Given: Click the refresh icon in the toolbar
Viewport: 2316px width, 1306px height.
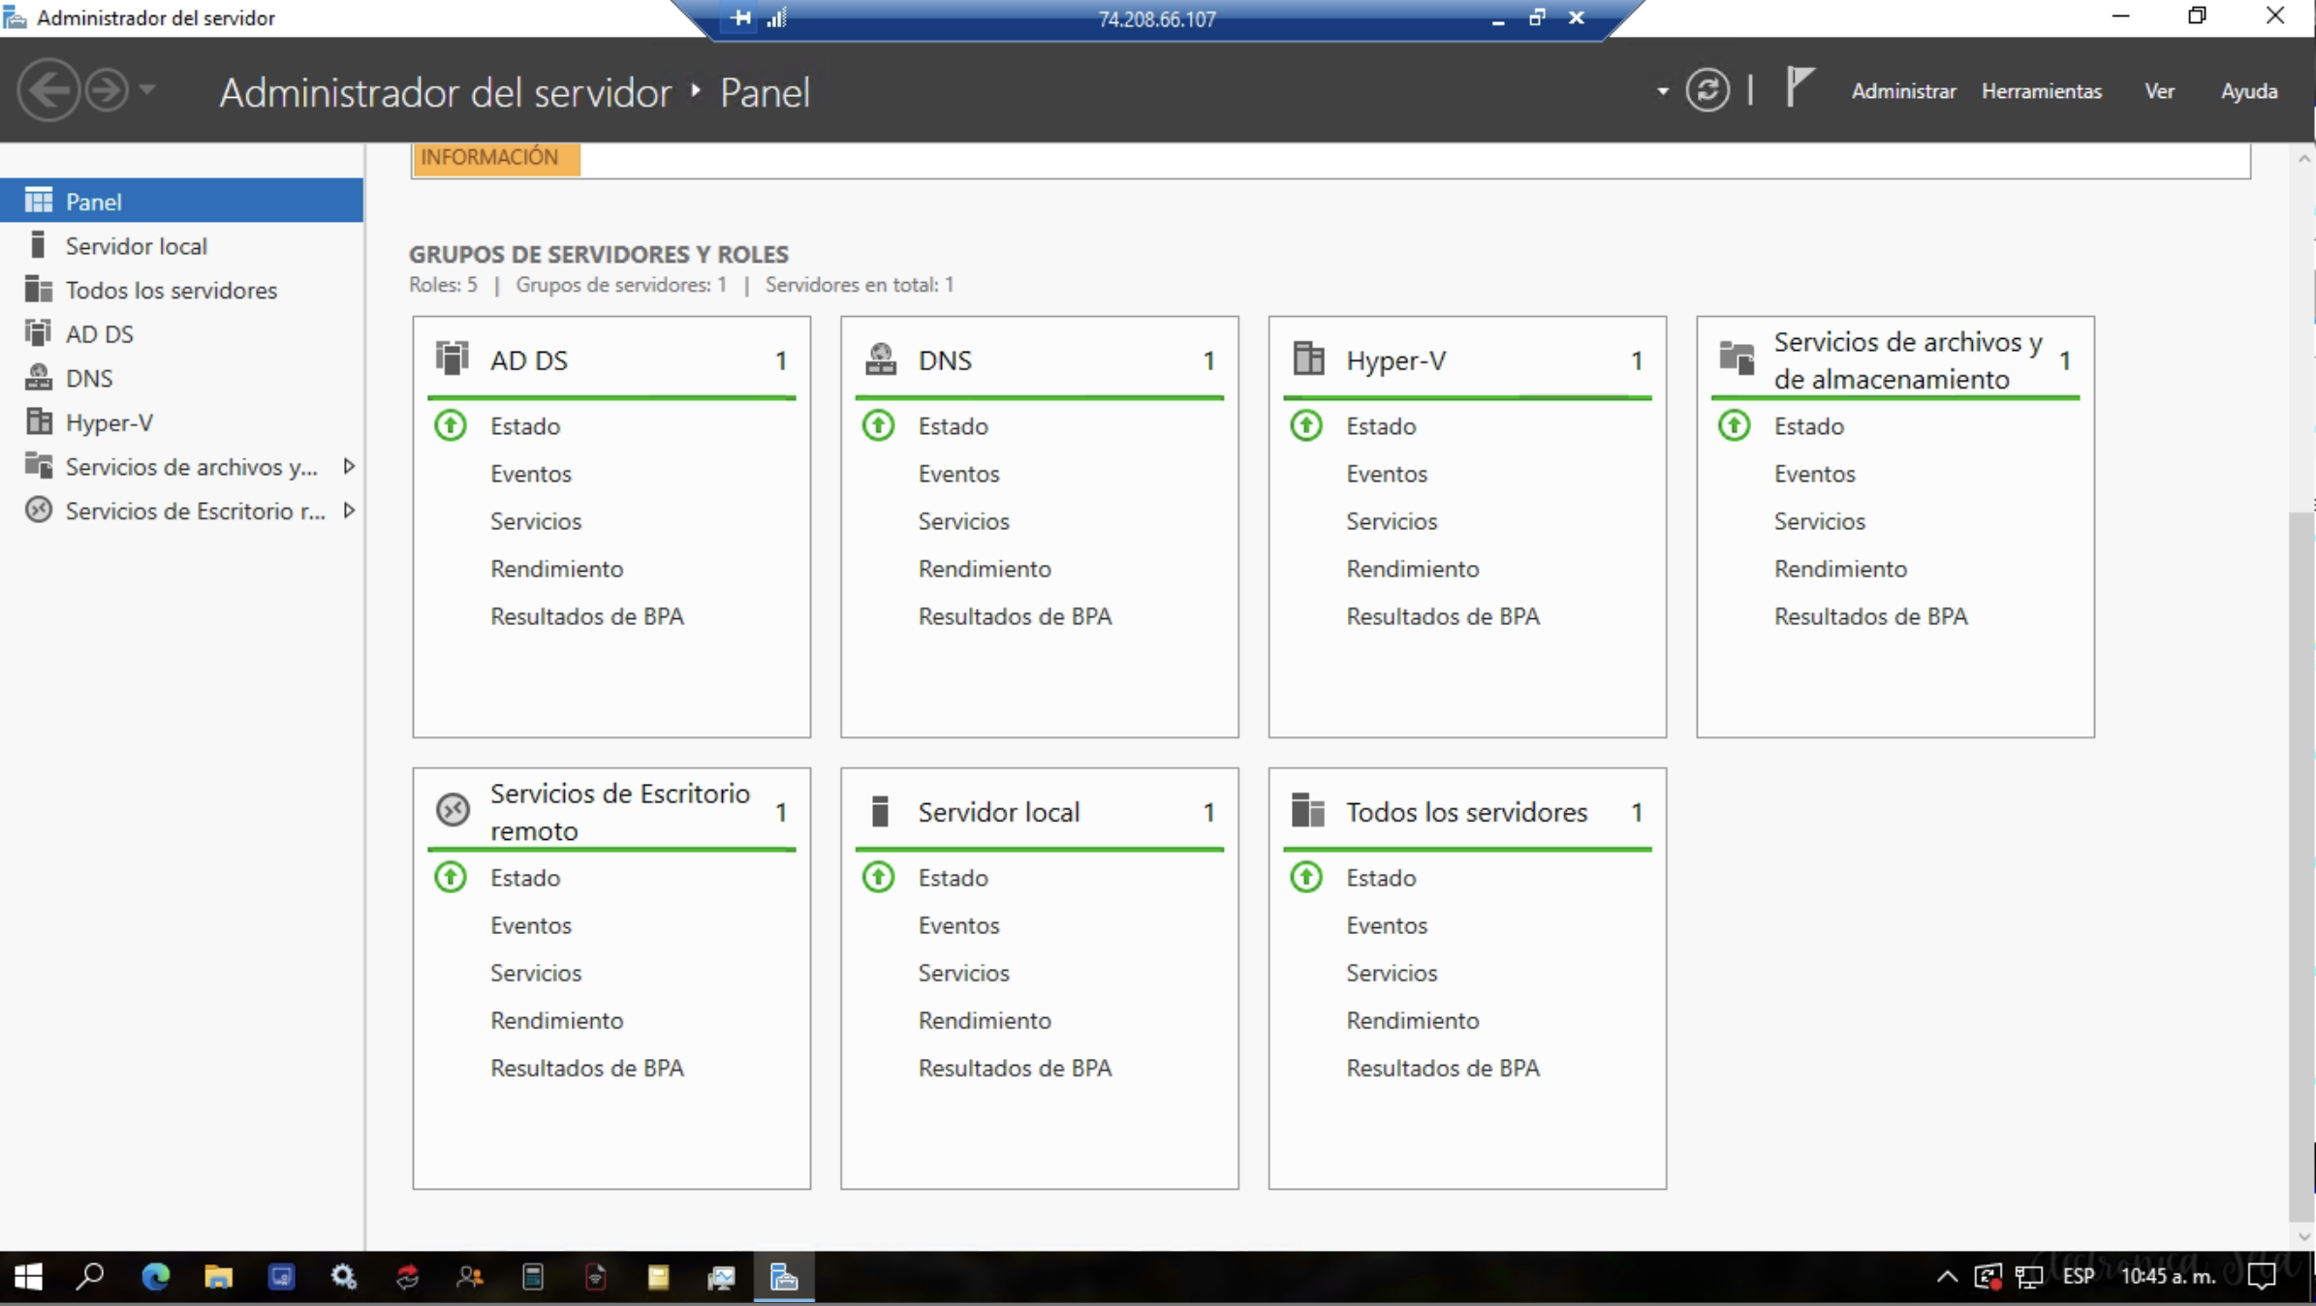Looking at the screenshot, I should (1707, 89).
